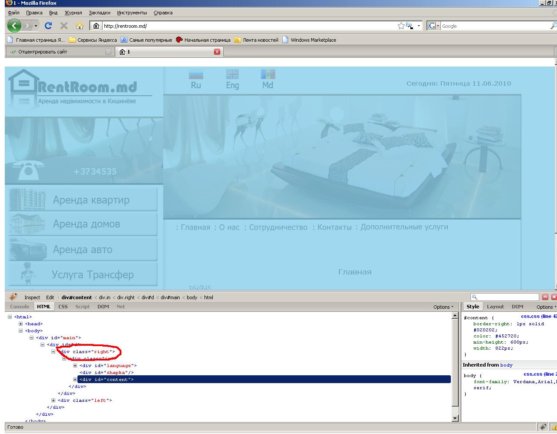Open the address bar history dropdown

coord(419,26)
